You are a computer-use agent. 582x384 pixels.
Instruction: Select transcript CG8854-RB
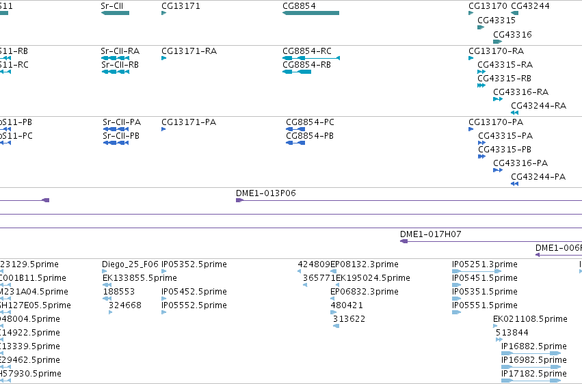[306, 64]
